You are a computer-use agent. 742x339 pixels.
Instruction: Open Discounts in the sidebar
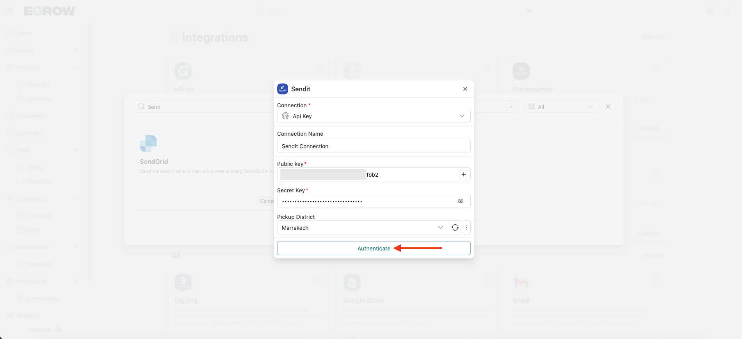click(x=29, y=133)
